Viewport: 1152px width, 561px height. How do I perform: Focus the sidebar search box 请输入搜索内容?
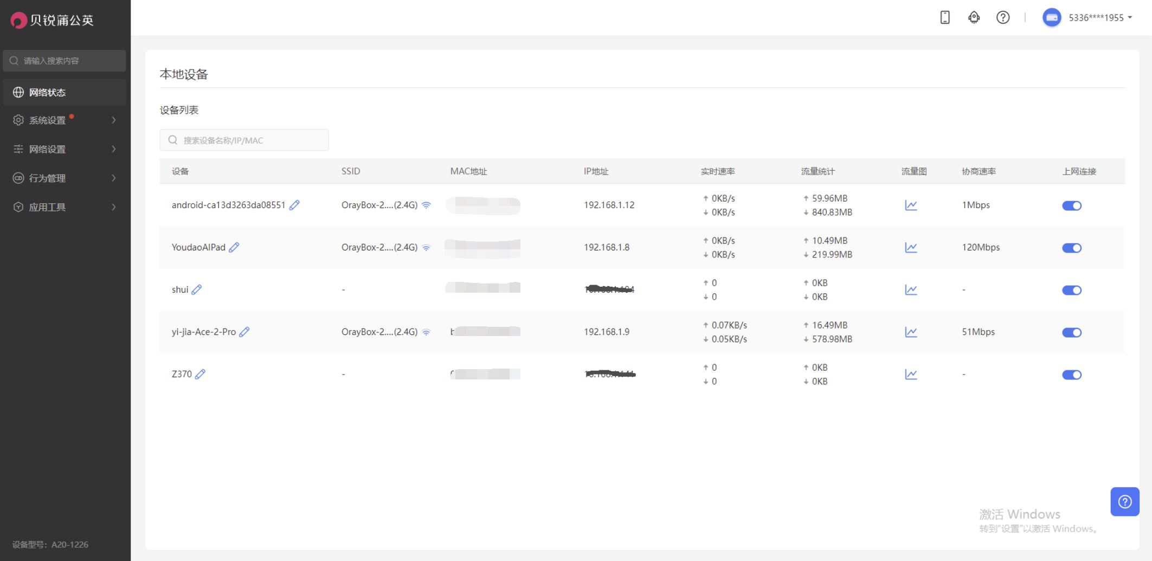coord(65,61)
